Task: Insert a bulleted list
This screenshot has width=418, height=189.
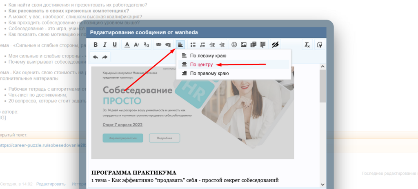Action: [x=193, y=45]
